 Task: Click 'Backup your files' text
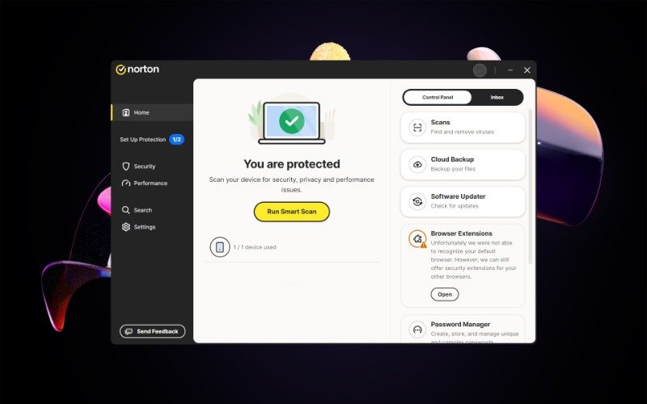453,169
